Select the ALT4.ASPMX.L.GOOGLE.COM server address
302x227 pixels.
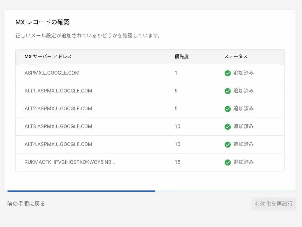tap(58, 144)
